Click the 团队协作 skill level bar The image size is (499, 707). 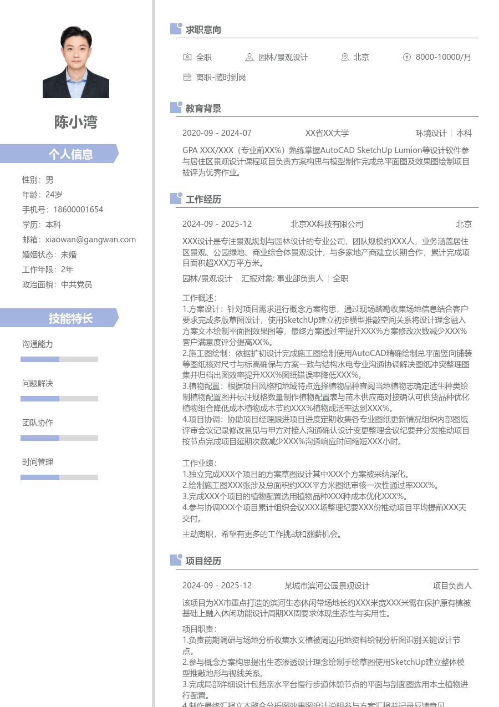click(59, 438)
